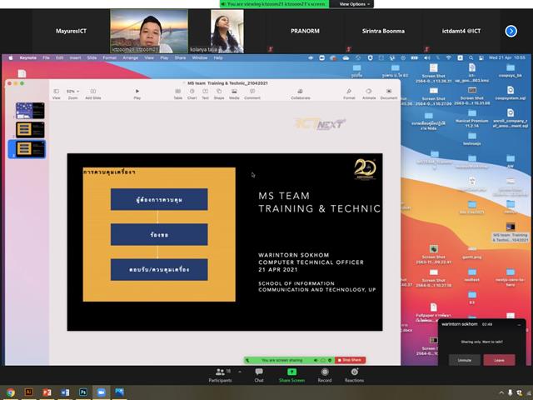Open the Keynote View toolbar button
Viewport: 533px width, 400px height.
point(56,94)
